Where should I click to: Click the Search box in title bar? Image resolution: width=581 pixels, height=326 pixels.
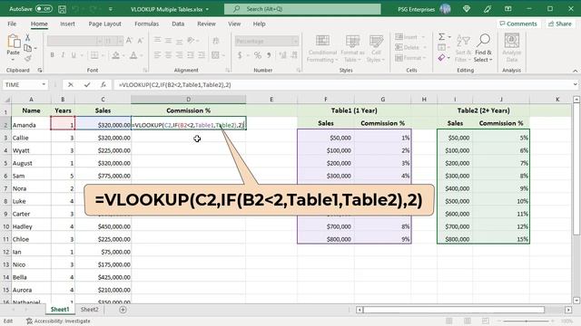[x=302, y=9]
